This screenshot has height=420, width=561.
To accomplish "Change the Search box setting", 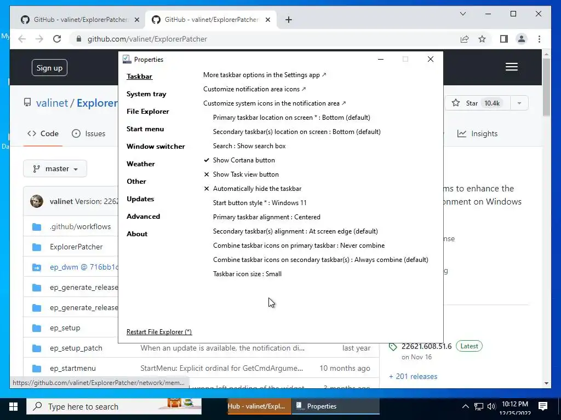I will pyautogui.click(x=249, y=146).
